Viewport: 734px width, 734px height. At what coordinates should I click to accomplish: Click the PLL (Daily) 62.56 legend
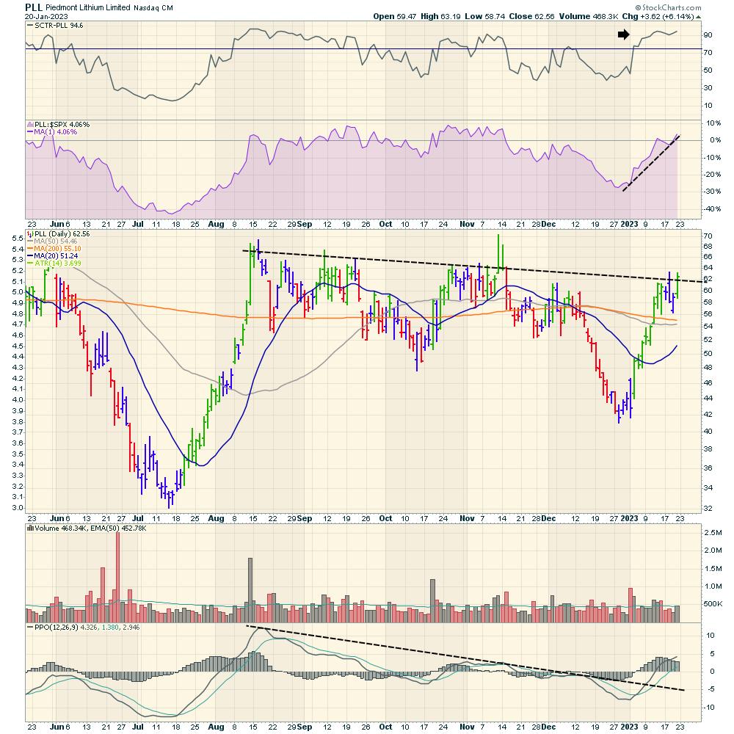[62, 233]
